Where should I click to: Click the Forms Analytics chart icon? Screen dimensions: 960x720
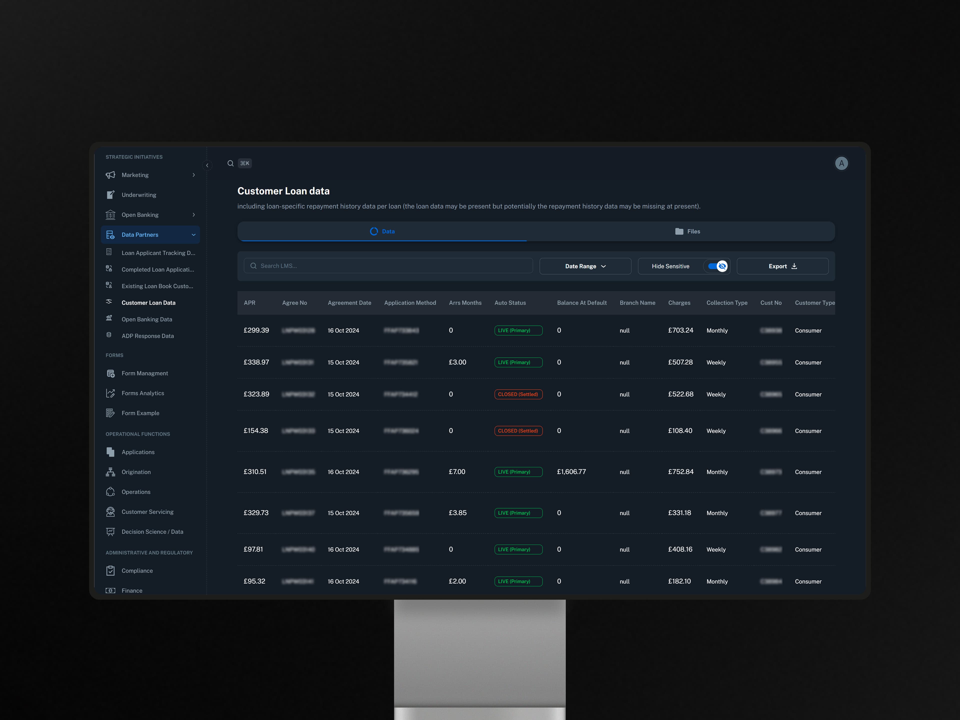(x=110, y=393)
